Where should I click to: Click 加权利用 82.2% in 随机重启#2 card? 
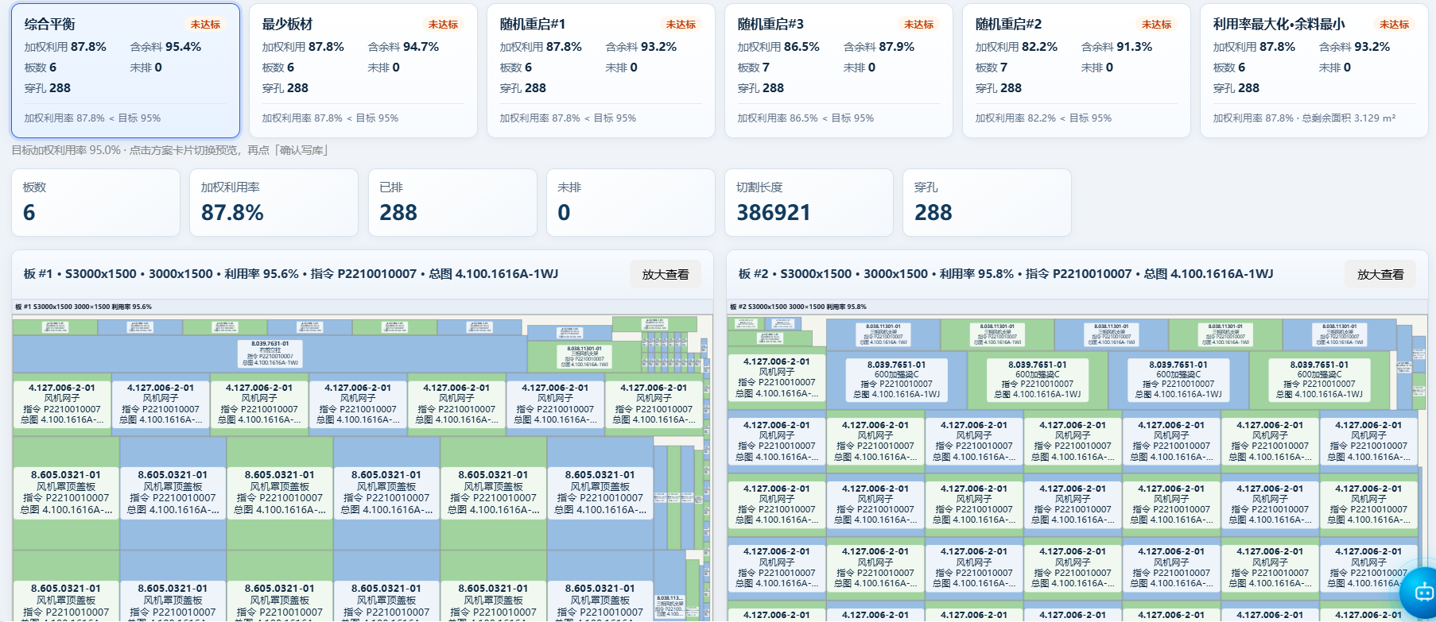pos(1016,47)
